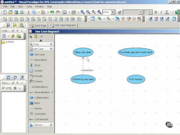This screenshot has height=135, width=180.
Task: Expand the Common palette group
Action: coord(51,125)
